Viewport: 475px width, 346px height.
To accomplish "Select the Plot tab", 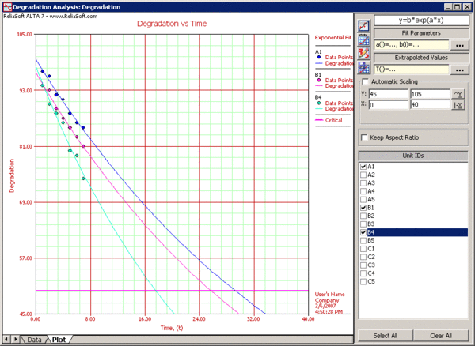I will [59, 340].
